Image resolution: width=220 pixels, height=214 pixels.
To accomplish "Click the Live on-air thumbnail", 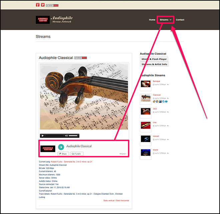I will (146, 125).
